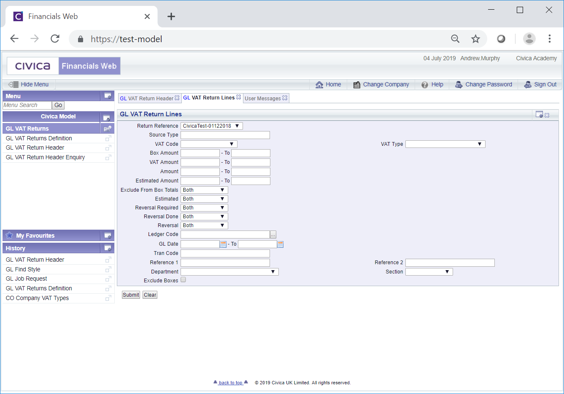
Task: Click the Go button for menu search
Action: [58, 105]
